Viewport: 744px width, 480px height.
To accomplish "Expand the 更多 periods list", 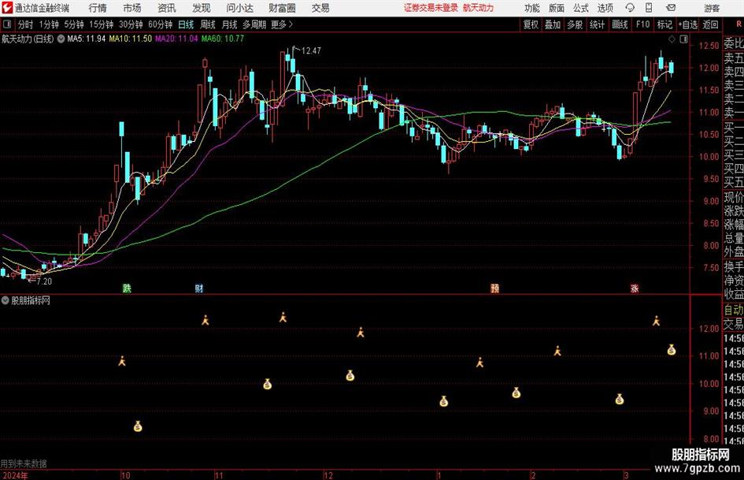I will (x=282, y=24).
